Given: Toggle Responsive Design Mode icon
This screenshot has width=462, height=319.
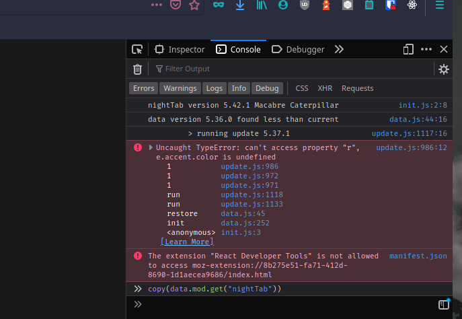Looking at the screenshot, I should (x=408, y=49).
